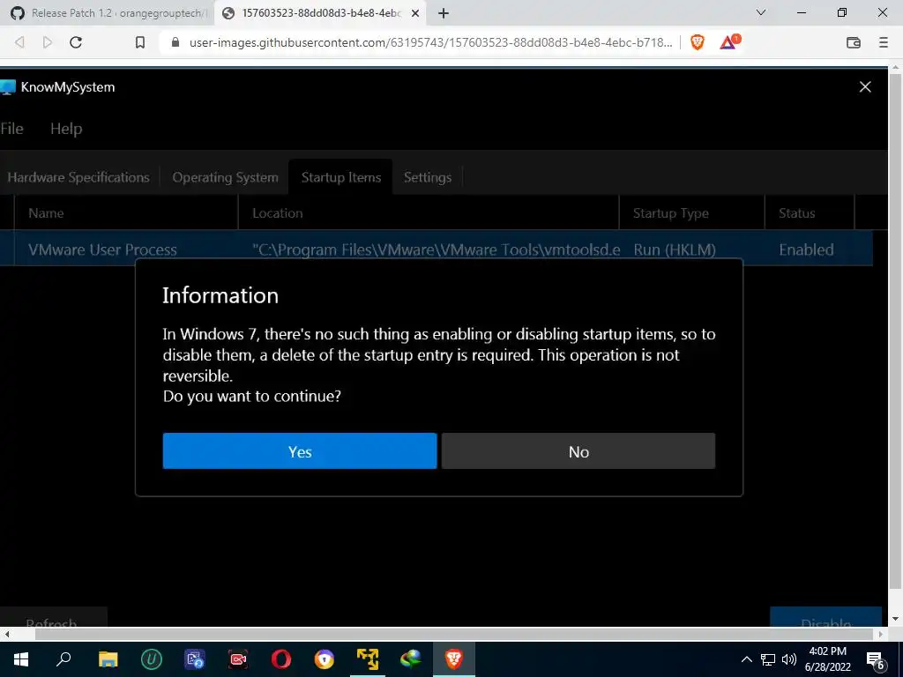Bookmark this page via bookmark icon
The width and height of the screenshot is (903, 677).
(x=140, y=42)
